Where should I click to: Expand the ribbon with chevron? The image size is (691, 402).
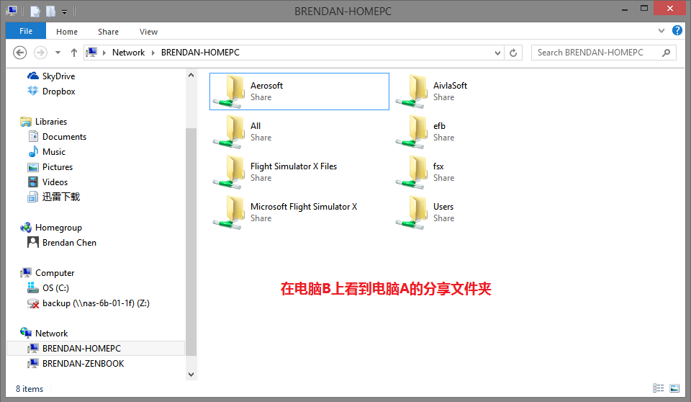pos(661,30)
